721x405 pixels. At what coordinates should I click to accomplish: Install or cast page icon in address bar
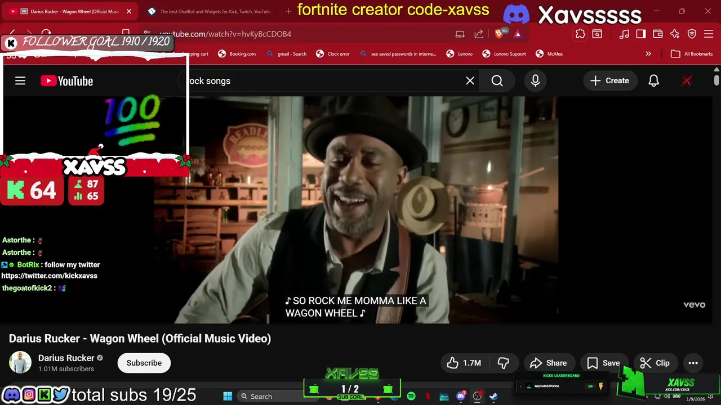click(460, 34)
